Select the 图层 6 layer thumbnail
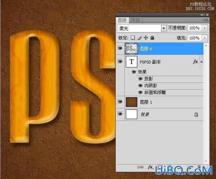The height and width of the screenshot is (179, 216). point(132,48)
